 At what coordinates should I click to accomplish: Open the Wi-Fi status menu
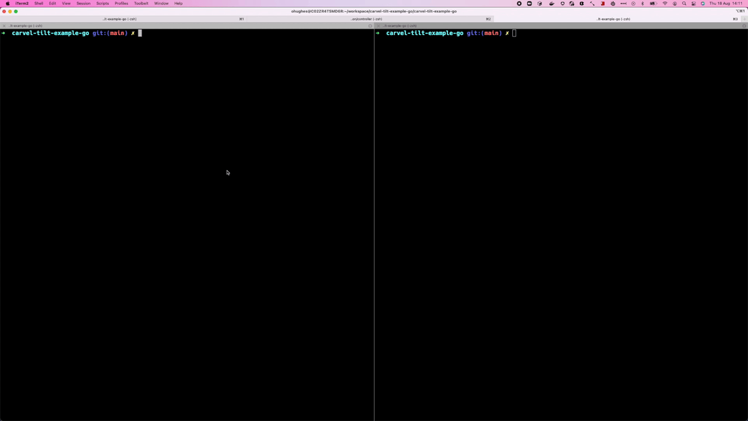coord(665,3)
